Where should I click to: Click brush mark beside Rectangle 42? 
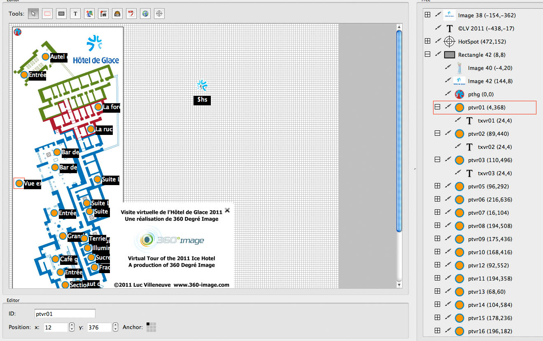click(438, 54)
